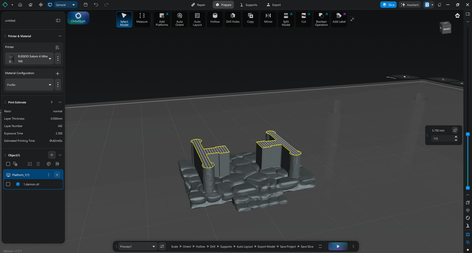The image size is (472, 253).
Task: Run Auto Orient on the model
Action: click(180, 20)
